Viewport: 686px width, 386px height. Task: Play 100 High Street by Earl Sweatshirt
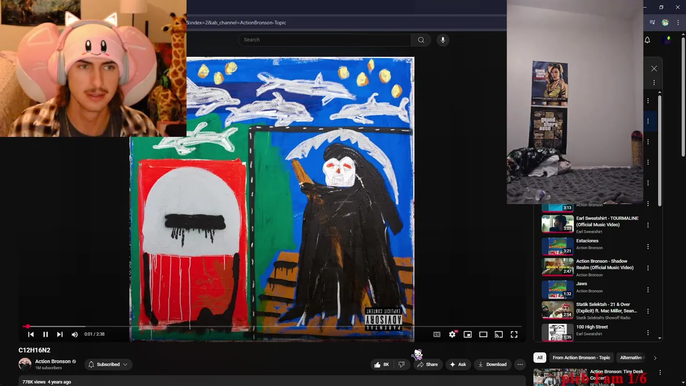(x=592, y=327)
